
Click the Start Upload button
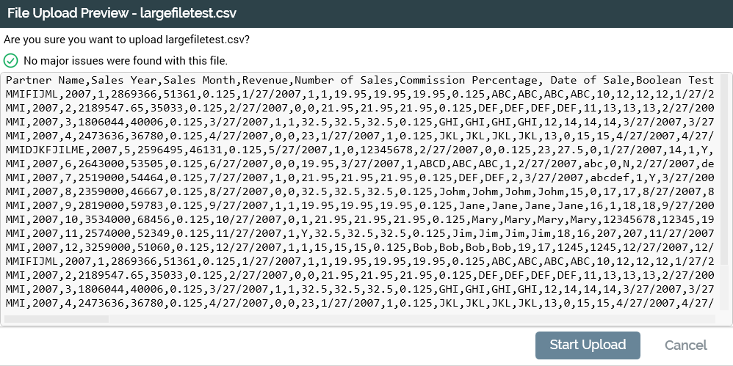tap(588, 345)
